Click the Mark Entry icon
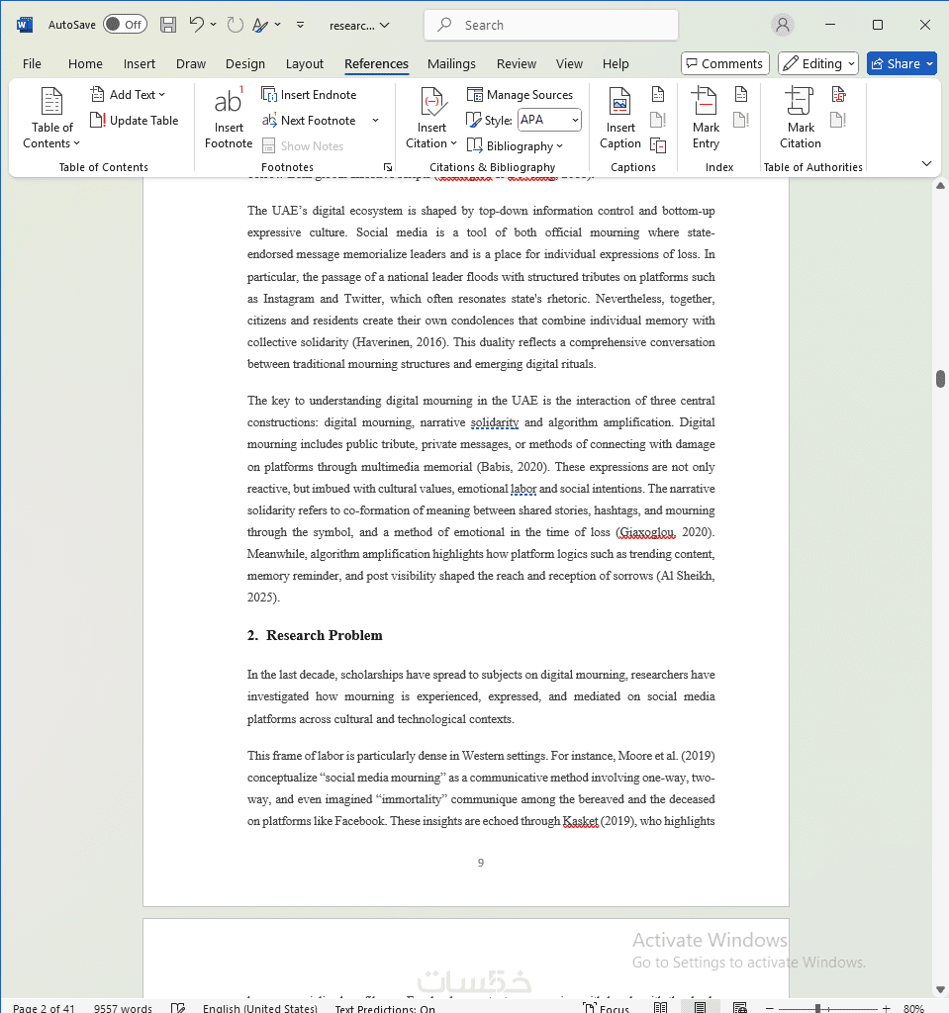This screenshot has width=949, height=1013. [x=705, y=102]
